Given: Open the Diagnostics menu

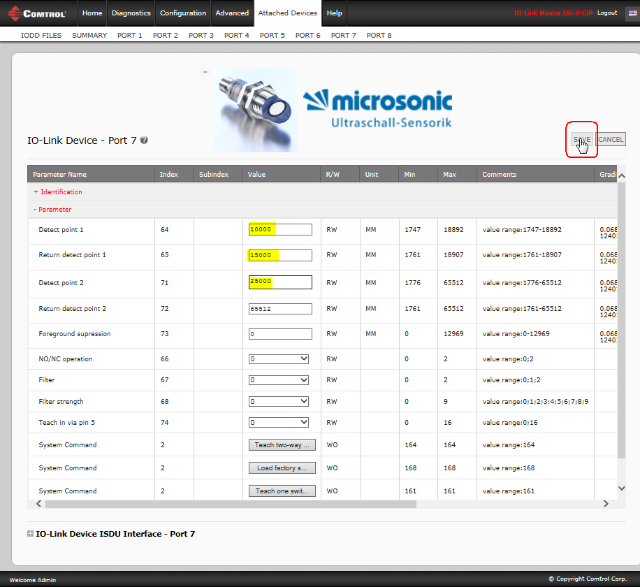Looking at the screenshot, I should coord(131,13).
